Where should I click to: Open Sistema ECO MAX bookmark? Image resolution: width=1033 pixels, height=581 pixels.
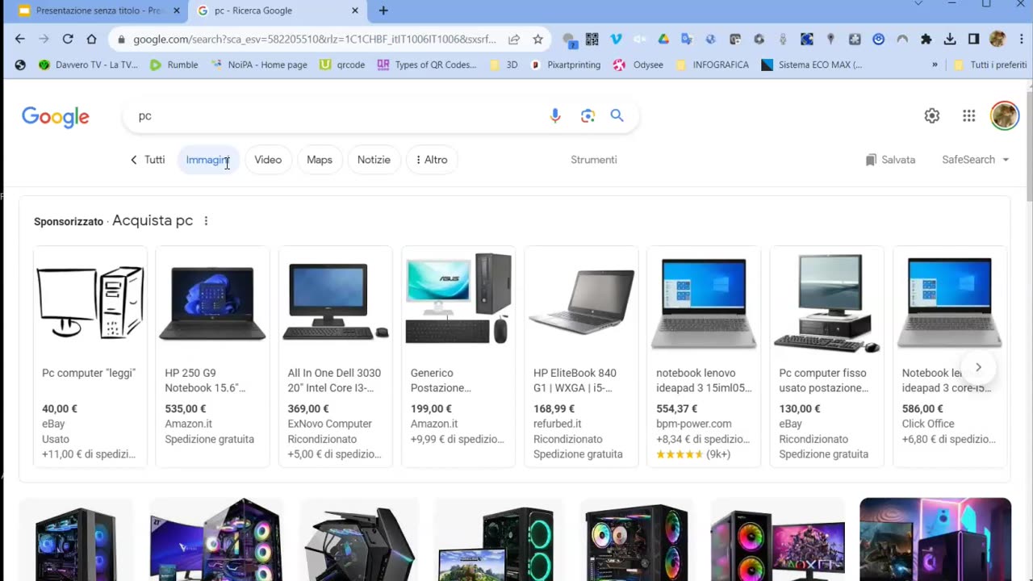(812, 65)
